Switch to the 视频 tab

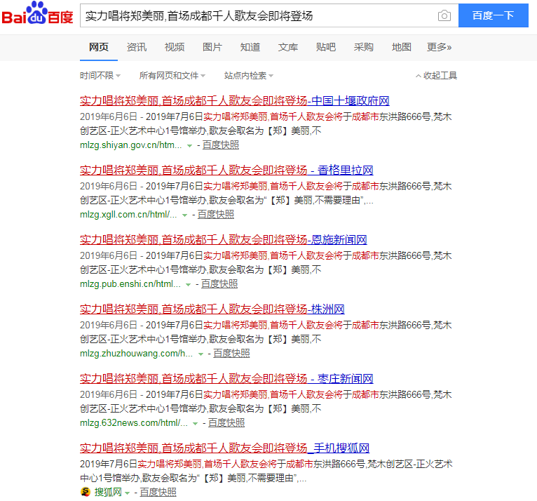click(175, 47)
